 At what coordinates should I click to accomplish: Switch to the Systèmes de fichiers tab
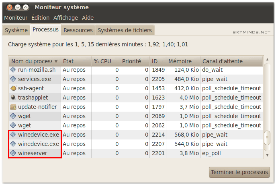pyautogui.click(x=125, y=30)
